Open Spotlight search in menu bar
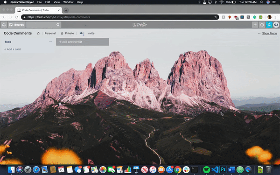280x175 pixels. [262, 2]
